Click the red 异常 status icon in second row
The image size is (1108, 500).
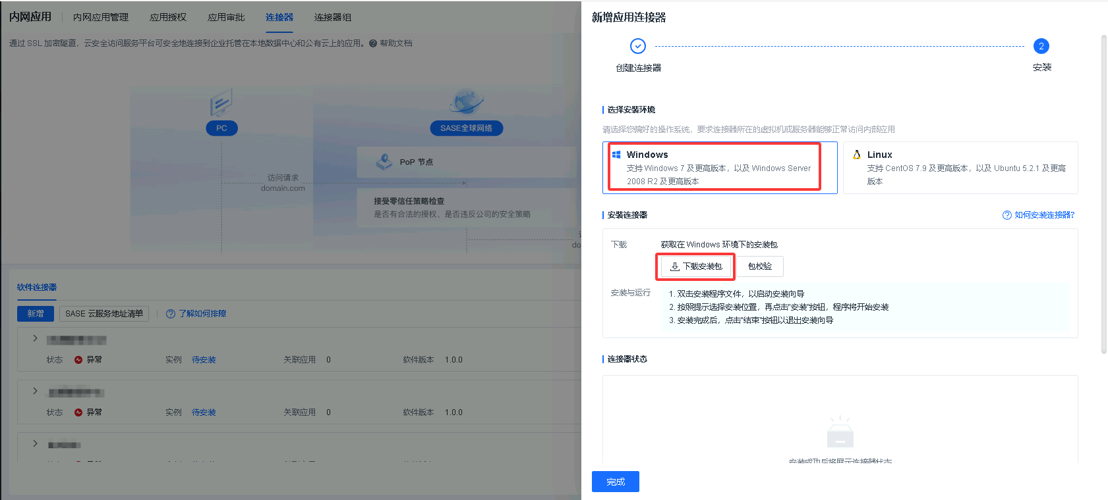point(78,413)
